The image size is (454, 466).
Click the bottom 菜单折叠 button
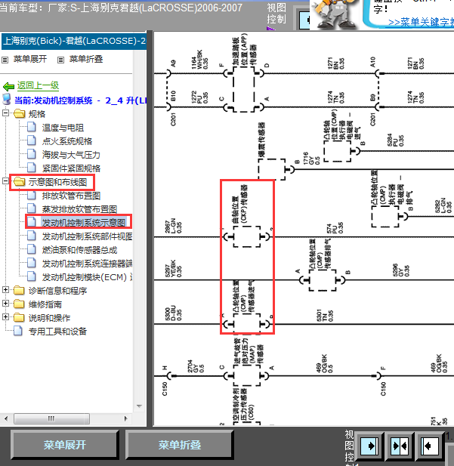(180, 445)
